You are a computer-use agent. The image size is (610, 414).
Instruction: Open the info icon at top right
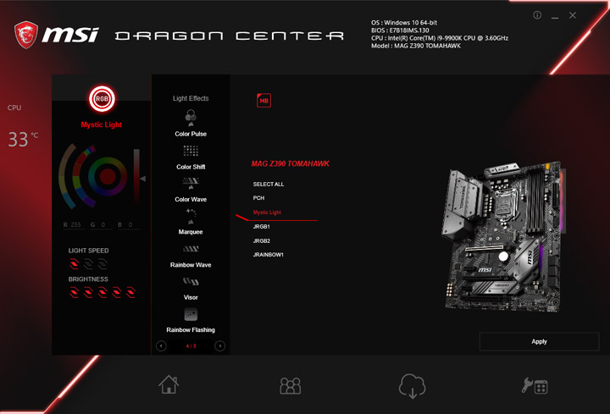click(x=537, y=15)
